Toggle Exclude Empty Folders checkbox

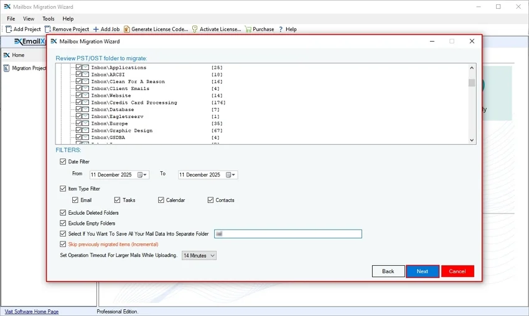pyautogui.click(x=63, y=223)
